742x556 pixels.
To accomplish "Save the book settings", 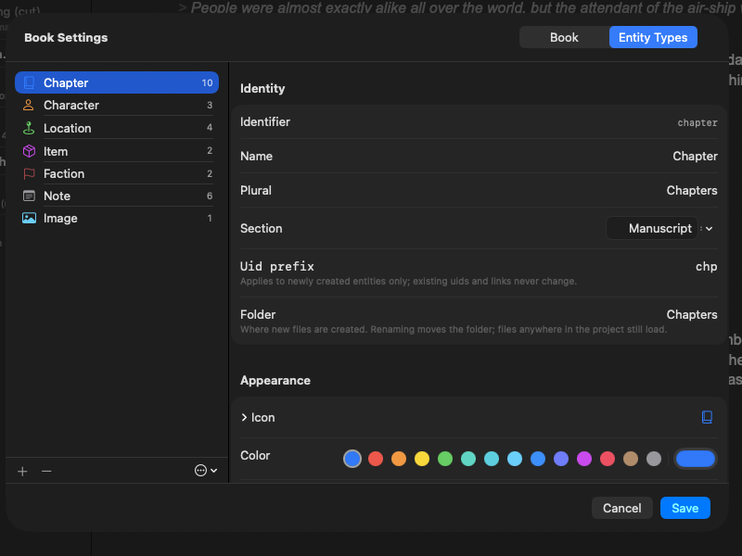I will (684, 508).
